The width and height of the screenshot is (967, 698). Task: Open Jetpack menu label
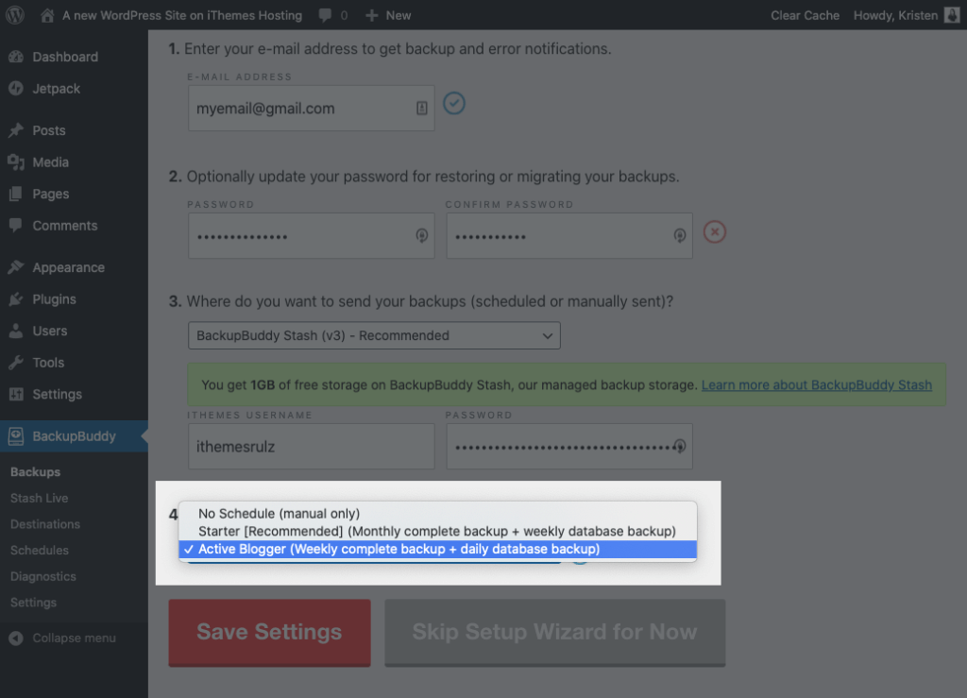pyautogui.click(x=56, y=89)
